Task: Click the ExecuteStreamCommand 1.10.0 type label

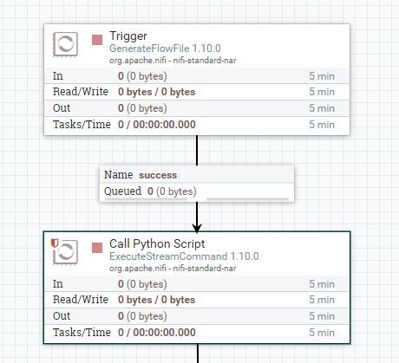Action: tap(184, 256)
